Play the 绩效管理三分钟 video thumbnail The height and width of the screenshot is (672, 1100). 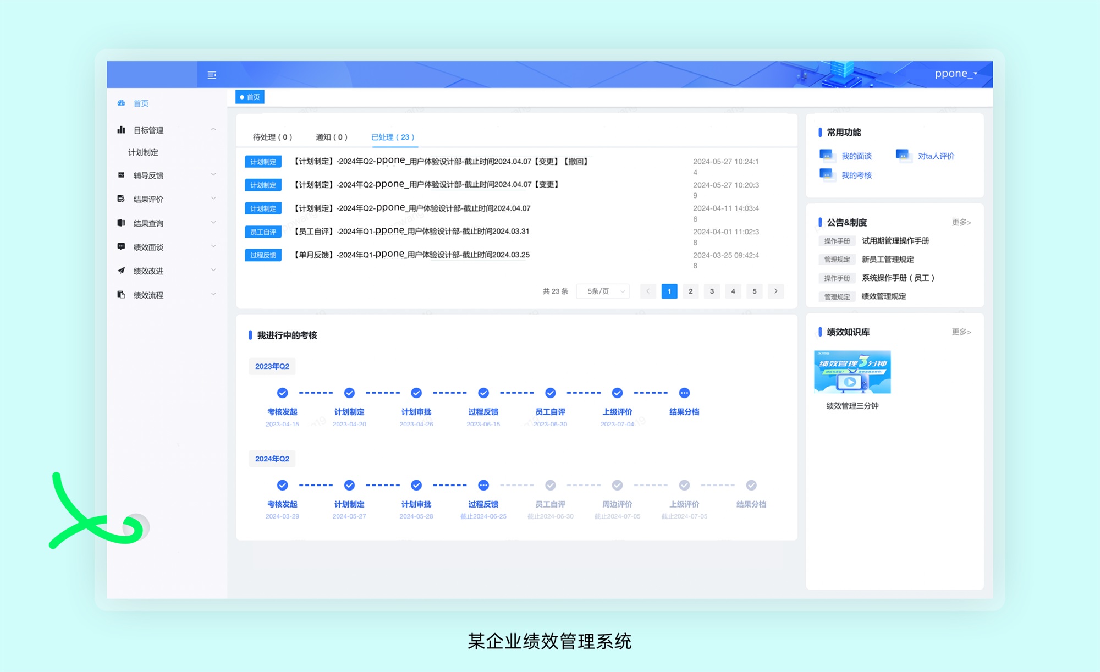(852, 372)
